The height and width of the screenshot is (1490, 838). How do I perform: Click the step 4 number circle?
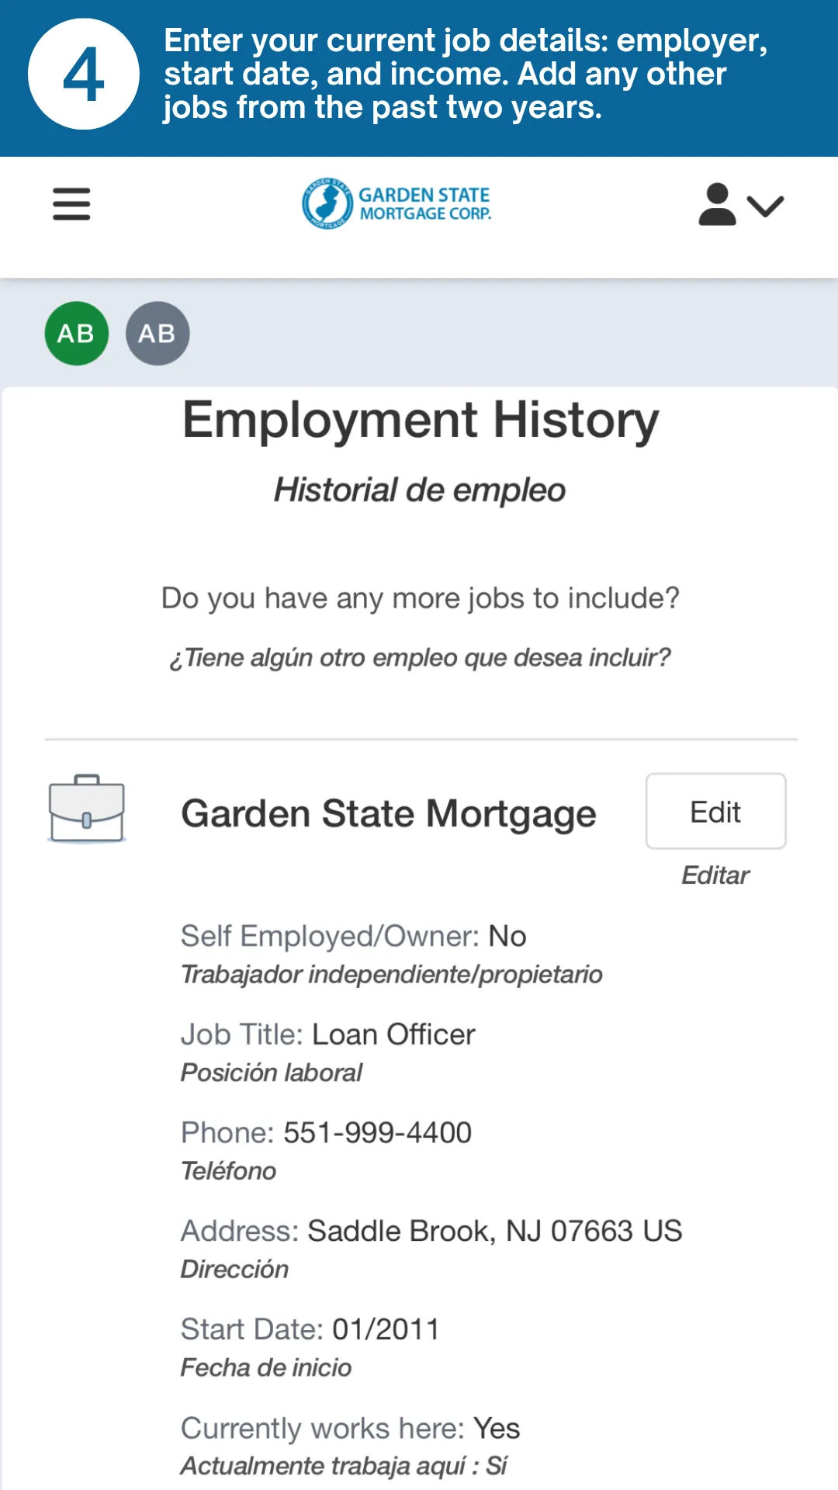click(x=84, y=74)
